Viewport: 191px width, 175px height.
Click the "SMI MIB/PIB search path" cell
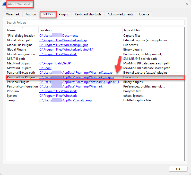[140, 59]
